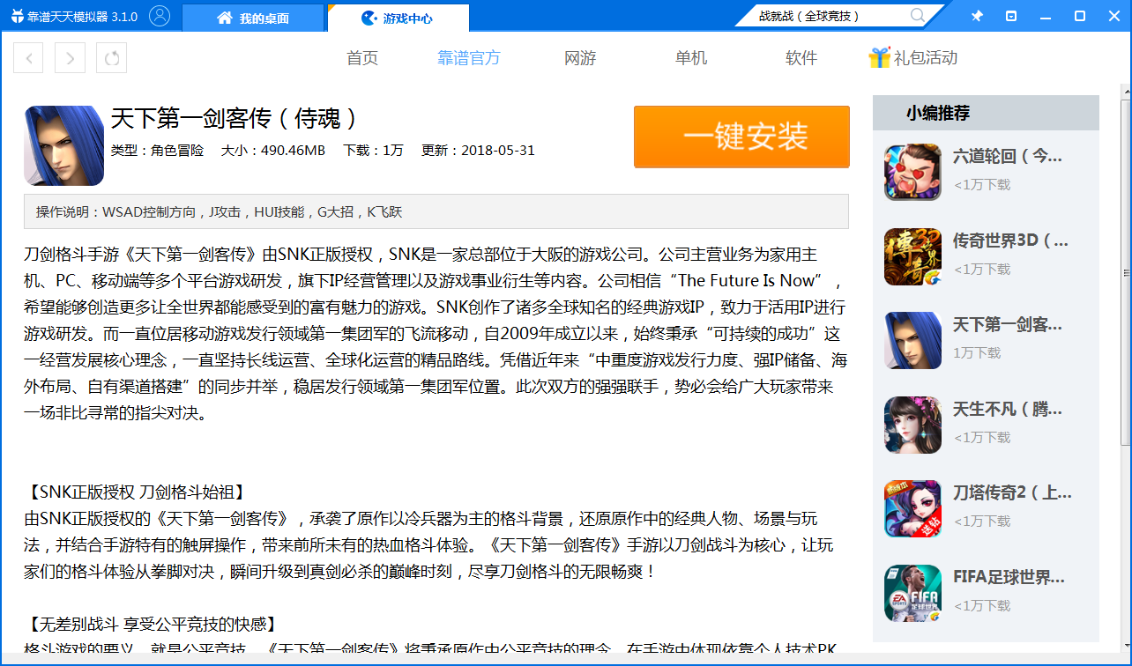Open the 软件 category
This screenshot has width=1132, height=666.
pos(801,58)
